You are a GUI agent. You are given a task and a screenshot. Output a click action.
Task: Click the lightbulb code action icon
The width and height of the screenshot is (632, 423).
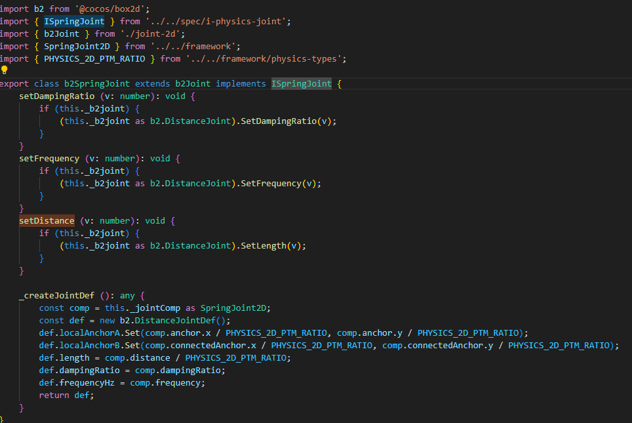[x=5, y=70]
